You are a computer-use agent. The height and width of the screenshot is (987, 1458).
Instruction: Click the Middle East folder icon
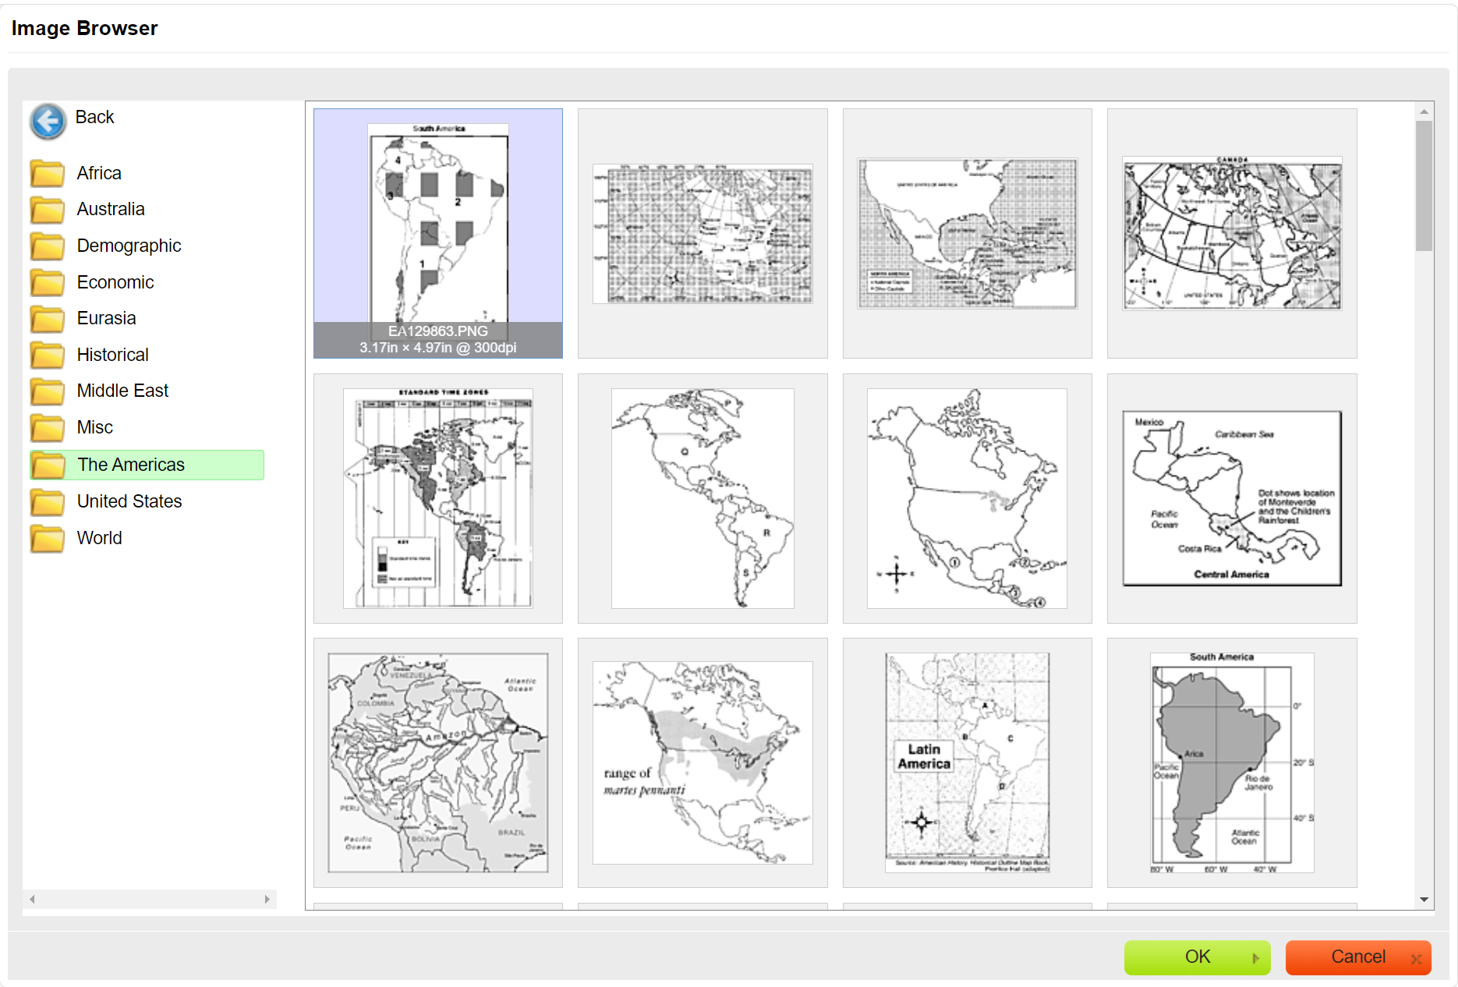48,391
